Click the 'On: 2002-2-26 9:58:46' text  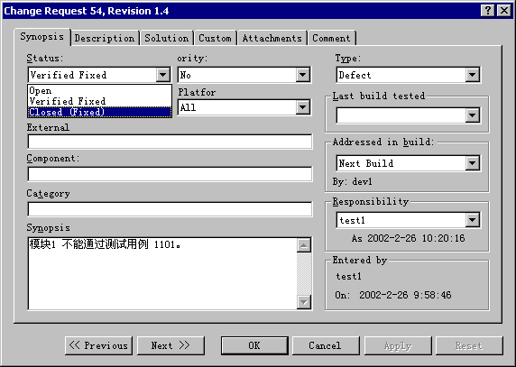point(393,295)
